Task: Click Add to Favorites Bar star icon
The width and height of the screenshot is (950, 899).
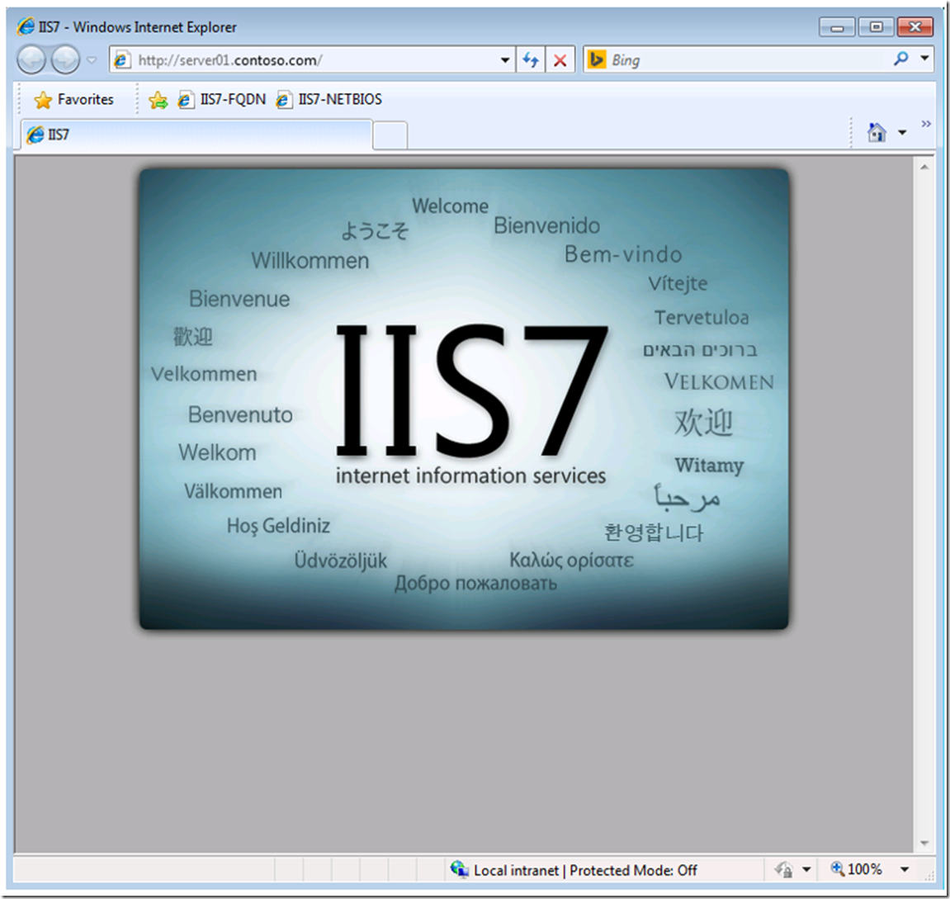Action: pyautogui.click(x=158, y=100)
